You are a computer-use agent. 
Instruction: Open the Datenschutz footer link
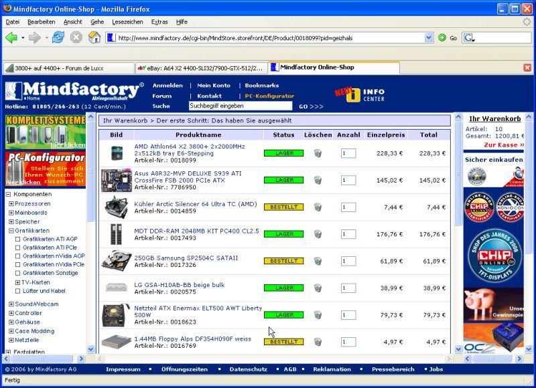pos(248,369)
